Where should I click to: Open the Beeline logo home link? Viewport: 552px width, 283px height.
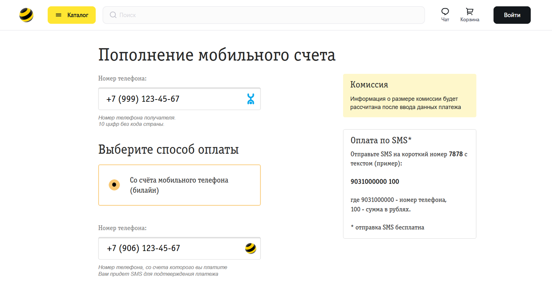26,15
